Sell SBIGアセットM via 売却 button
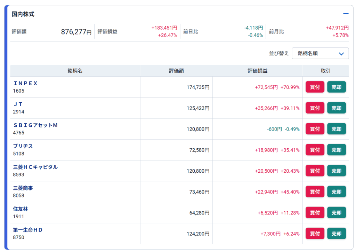The width and height of the screenshot is (356, 251). tap(336, 129)
